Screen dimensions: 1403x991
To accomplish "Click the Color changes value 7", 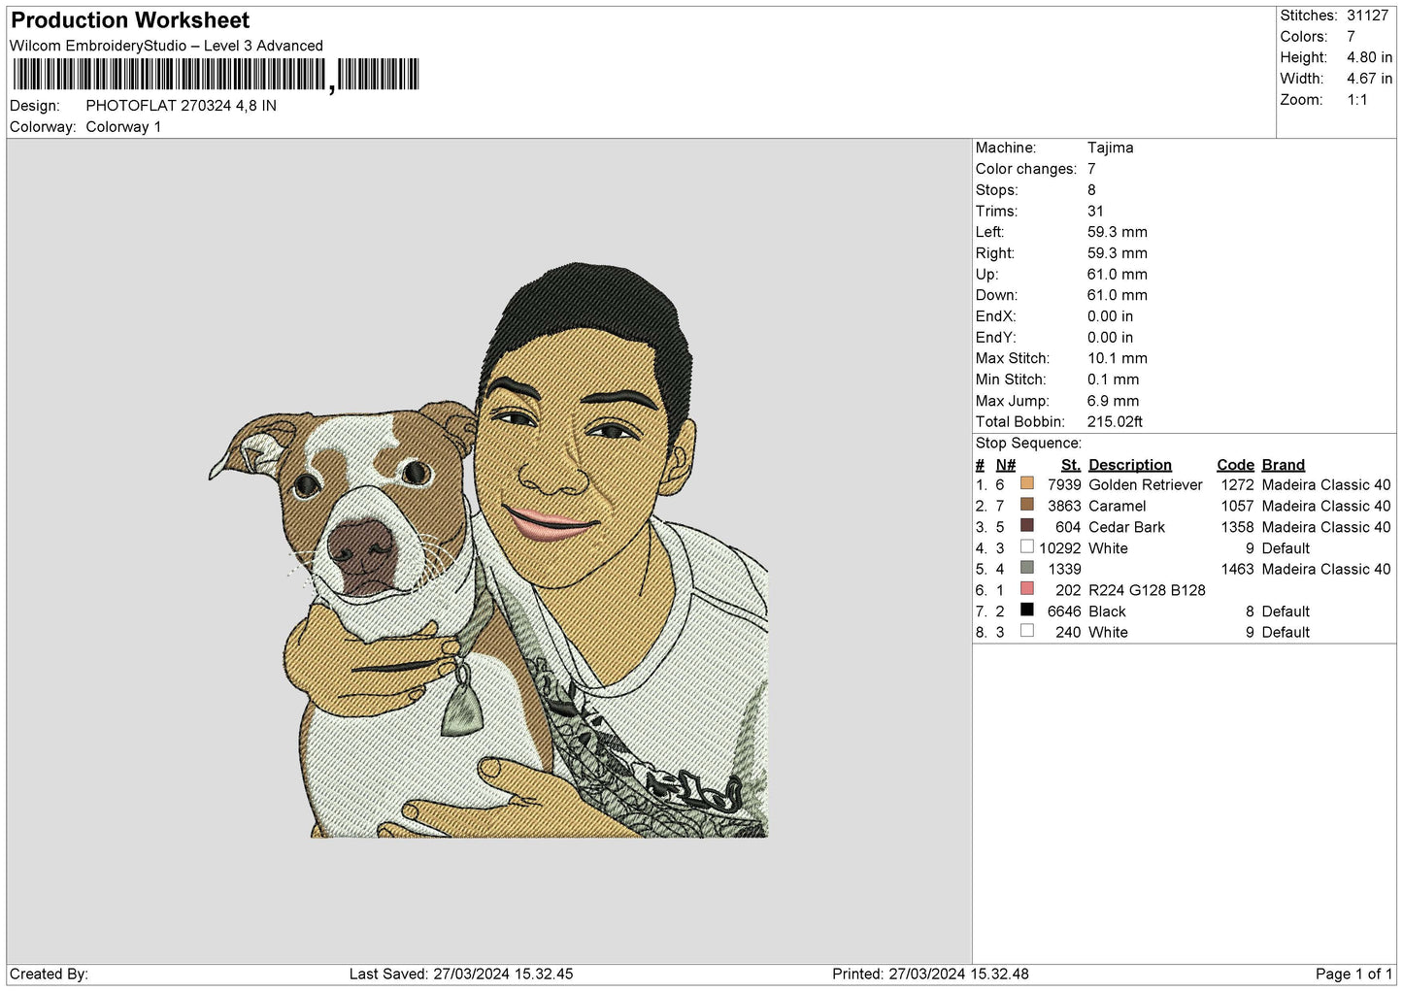I will coord(1091,169).
